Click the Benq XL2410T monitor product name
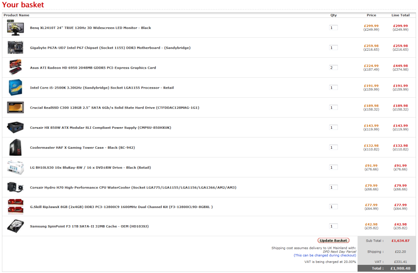Screen dimensions: 418x273 tap(90, 28)
